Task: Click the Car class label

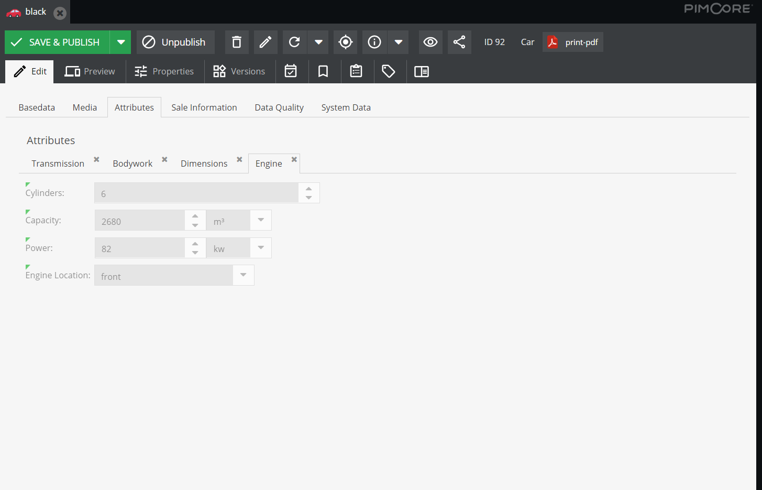Action: tap(527, 42)
